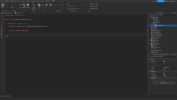The height and width of the screenshot is (100, 177).
Task: Collapse the StarterPack tree node
Action: tap(150, 41)
